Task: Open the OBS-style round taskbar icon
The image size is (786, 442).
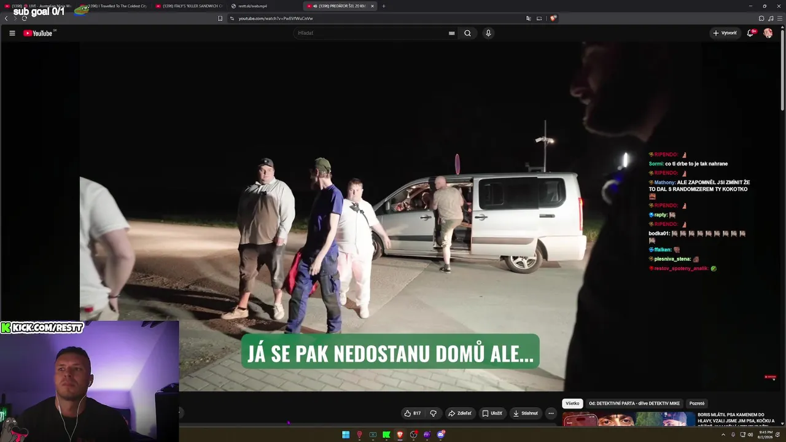Action: (413, 435)
